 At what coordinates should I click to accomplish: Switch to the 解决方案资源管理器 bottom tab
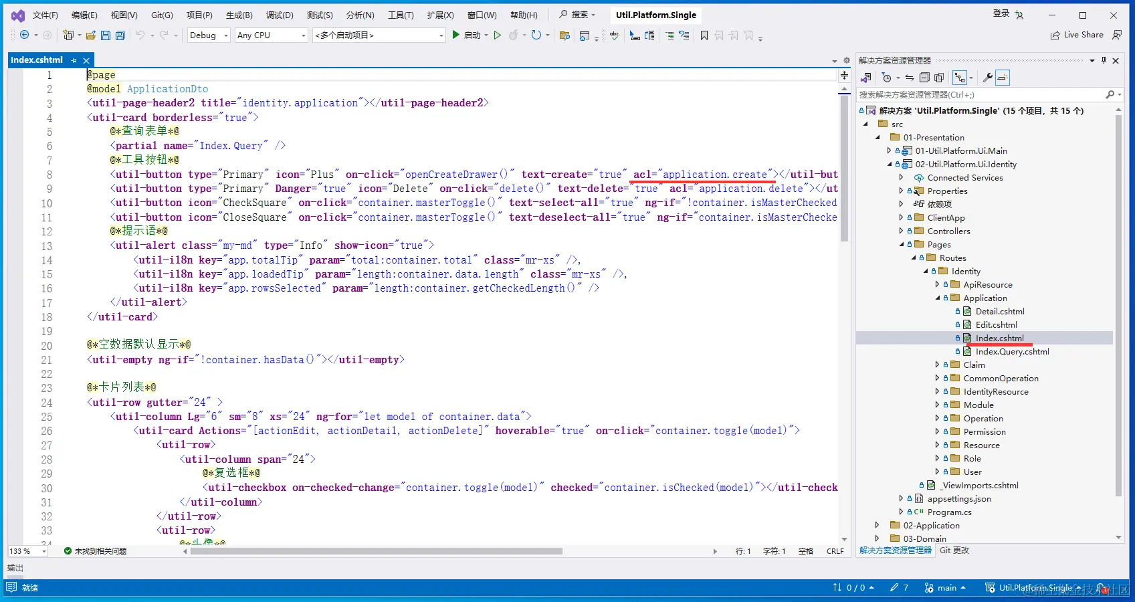click(896, 550)
